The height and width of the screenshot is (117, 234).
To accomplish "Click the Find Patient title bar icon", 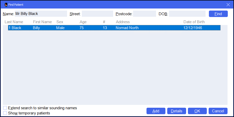I will tap(6, 5).
